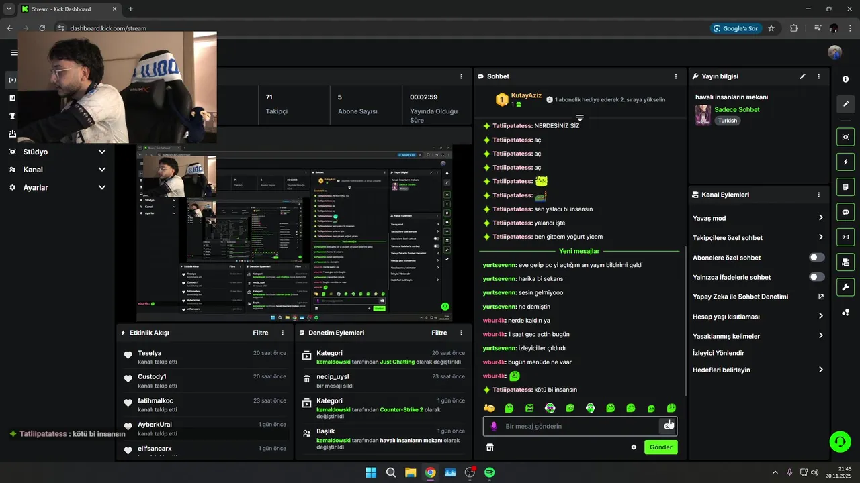Send message with Gönder button
The height and width of the screenshot is (483, 860).
tap(661, 447)
